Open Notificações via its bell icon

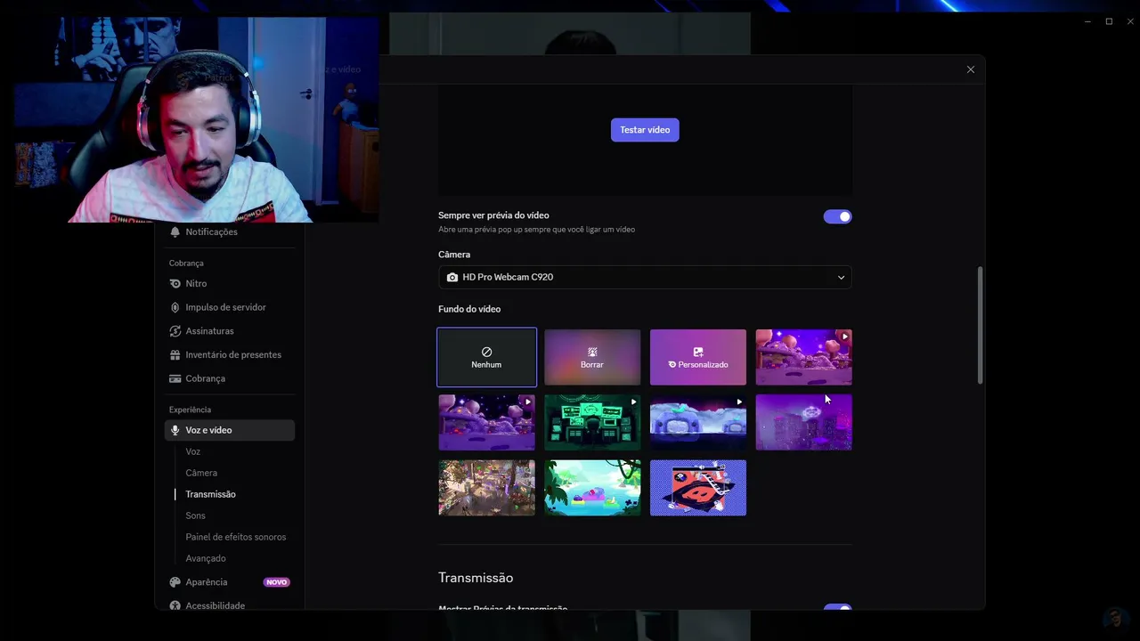(175, 231)
